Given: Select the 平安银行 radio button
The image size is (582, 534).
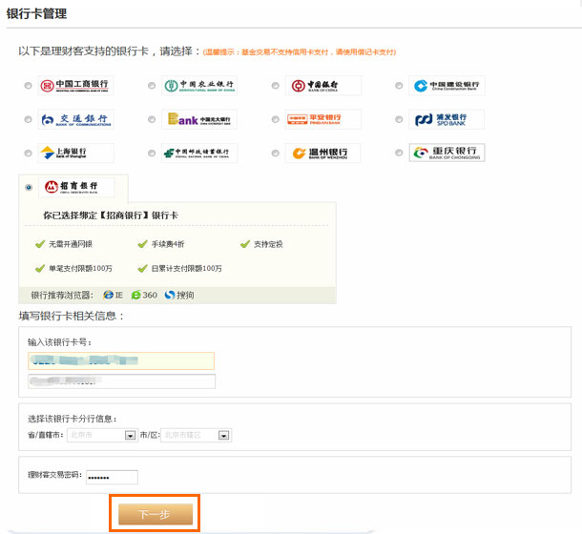Looking at the screenshot, I should pyautogui.click(x=275, y=119).
